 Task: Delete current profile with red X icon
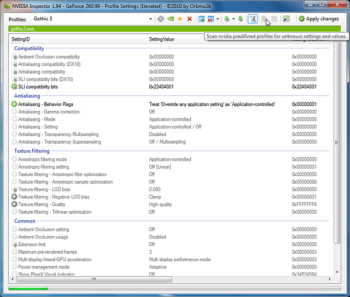click(189, 19)
